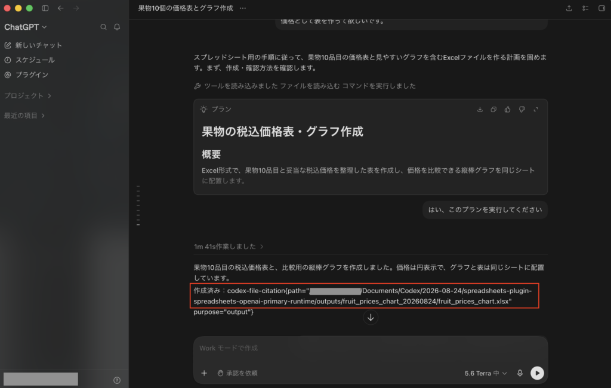This screenshot has width=611, height=388.
Task: Focus the Work モードで作成 input field
Action: [x=370, y=348]
